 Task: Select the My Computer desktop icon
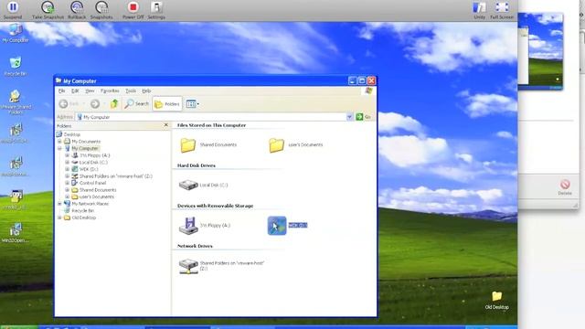(16, 33)
